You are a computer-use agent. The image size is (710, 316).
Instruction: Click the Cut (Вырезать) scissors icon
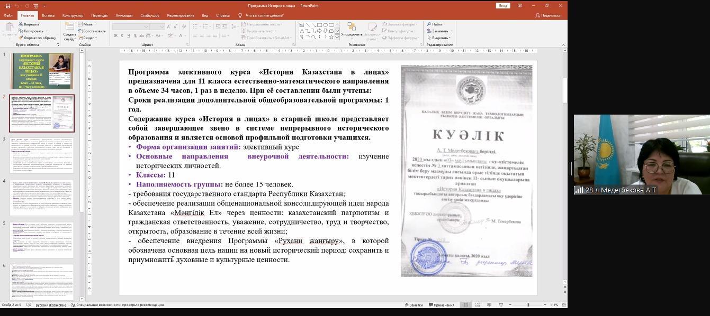(21, 24)
